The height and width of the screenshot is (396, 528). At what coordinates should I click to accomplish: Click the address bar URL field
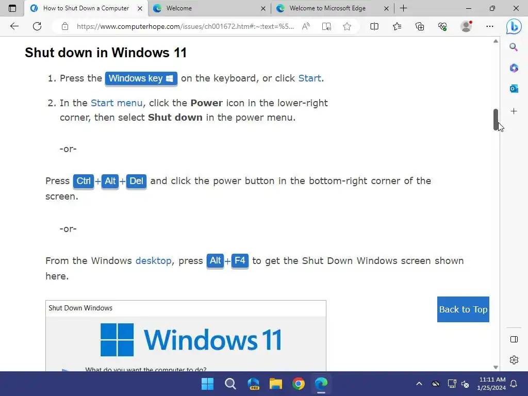pyautogui.click(x=185, y=26)
